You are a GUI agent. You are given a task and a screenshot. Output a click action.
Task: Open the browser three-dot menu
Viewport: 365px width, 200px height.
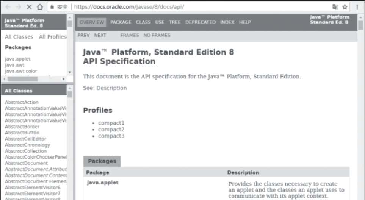(357, 7)
